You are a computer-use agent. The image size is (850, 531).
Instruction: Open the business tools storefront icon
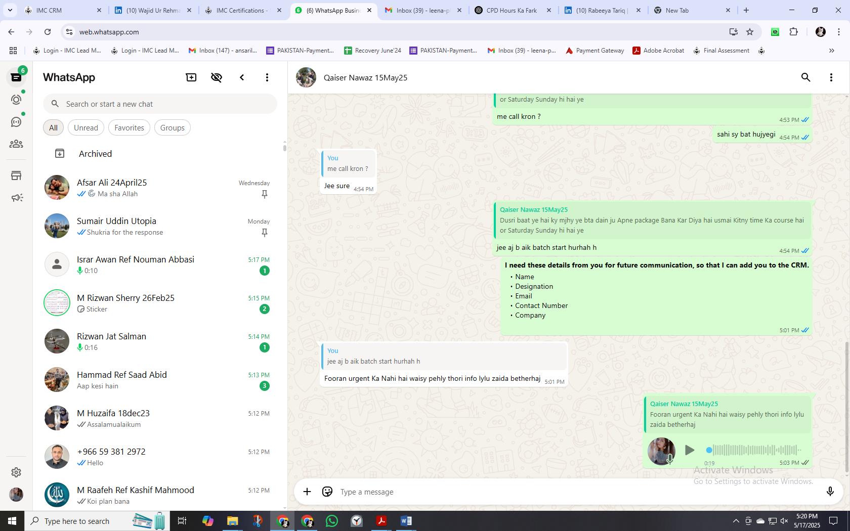point(16,175)
